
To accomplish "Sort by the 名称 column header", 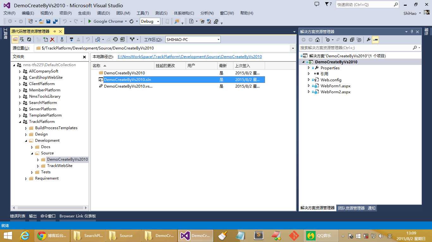I will tap(123, 66).
